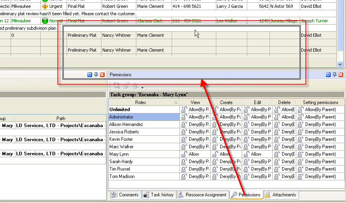This screenshot has width=346, height=203.
Task: Click the Task history tab clock icon
Action: click(146, 195)
